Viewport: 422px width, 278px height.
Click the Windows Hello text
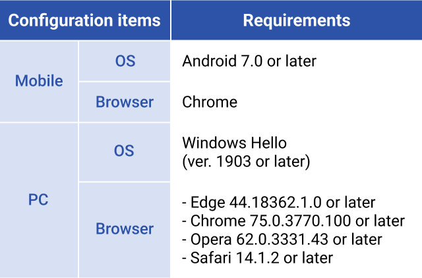click(x=235, y=143)
